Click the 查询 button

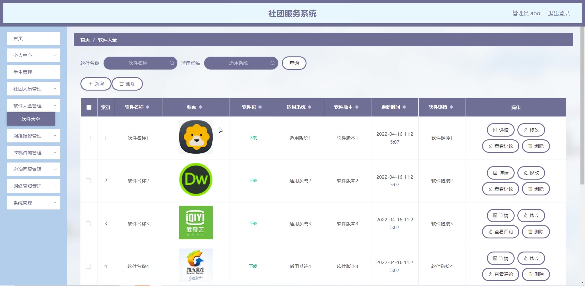[x=294, y=63]
